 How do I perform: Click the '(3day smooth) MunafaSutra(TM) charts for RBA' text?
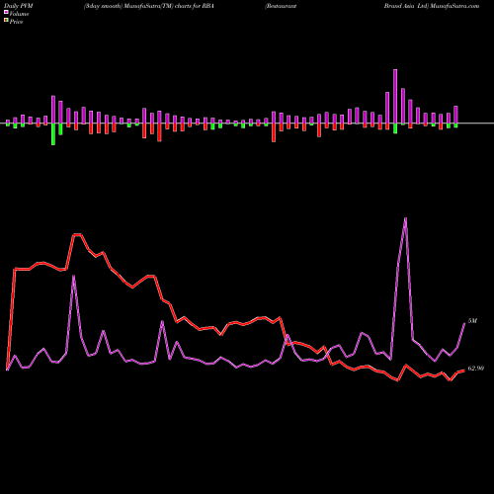point(149,6)
